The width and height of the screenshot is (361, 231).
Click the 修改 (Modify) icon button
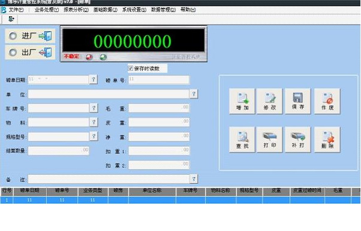click(x=270, y=101)
